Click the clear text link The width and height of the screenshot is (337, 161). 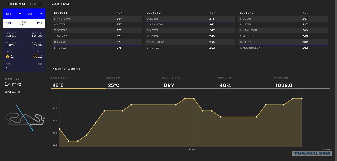click(33, 4)
